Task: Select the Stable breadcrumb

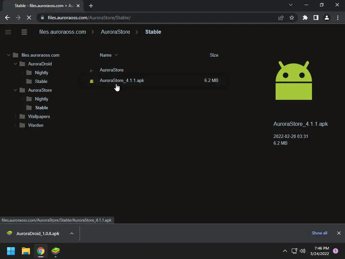Action: point(153,32)
